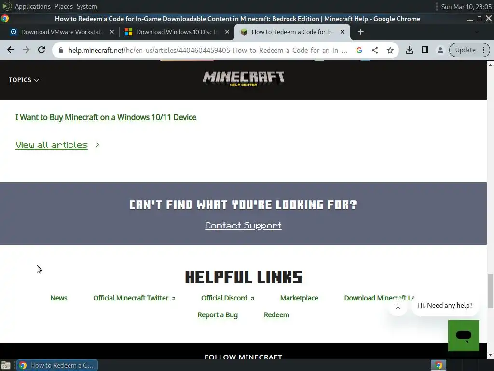
Task: Share this page via share icon
Action: 374,50
